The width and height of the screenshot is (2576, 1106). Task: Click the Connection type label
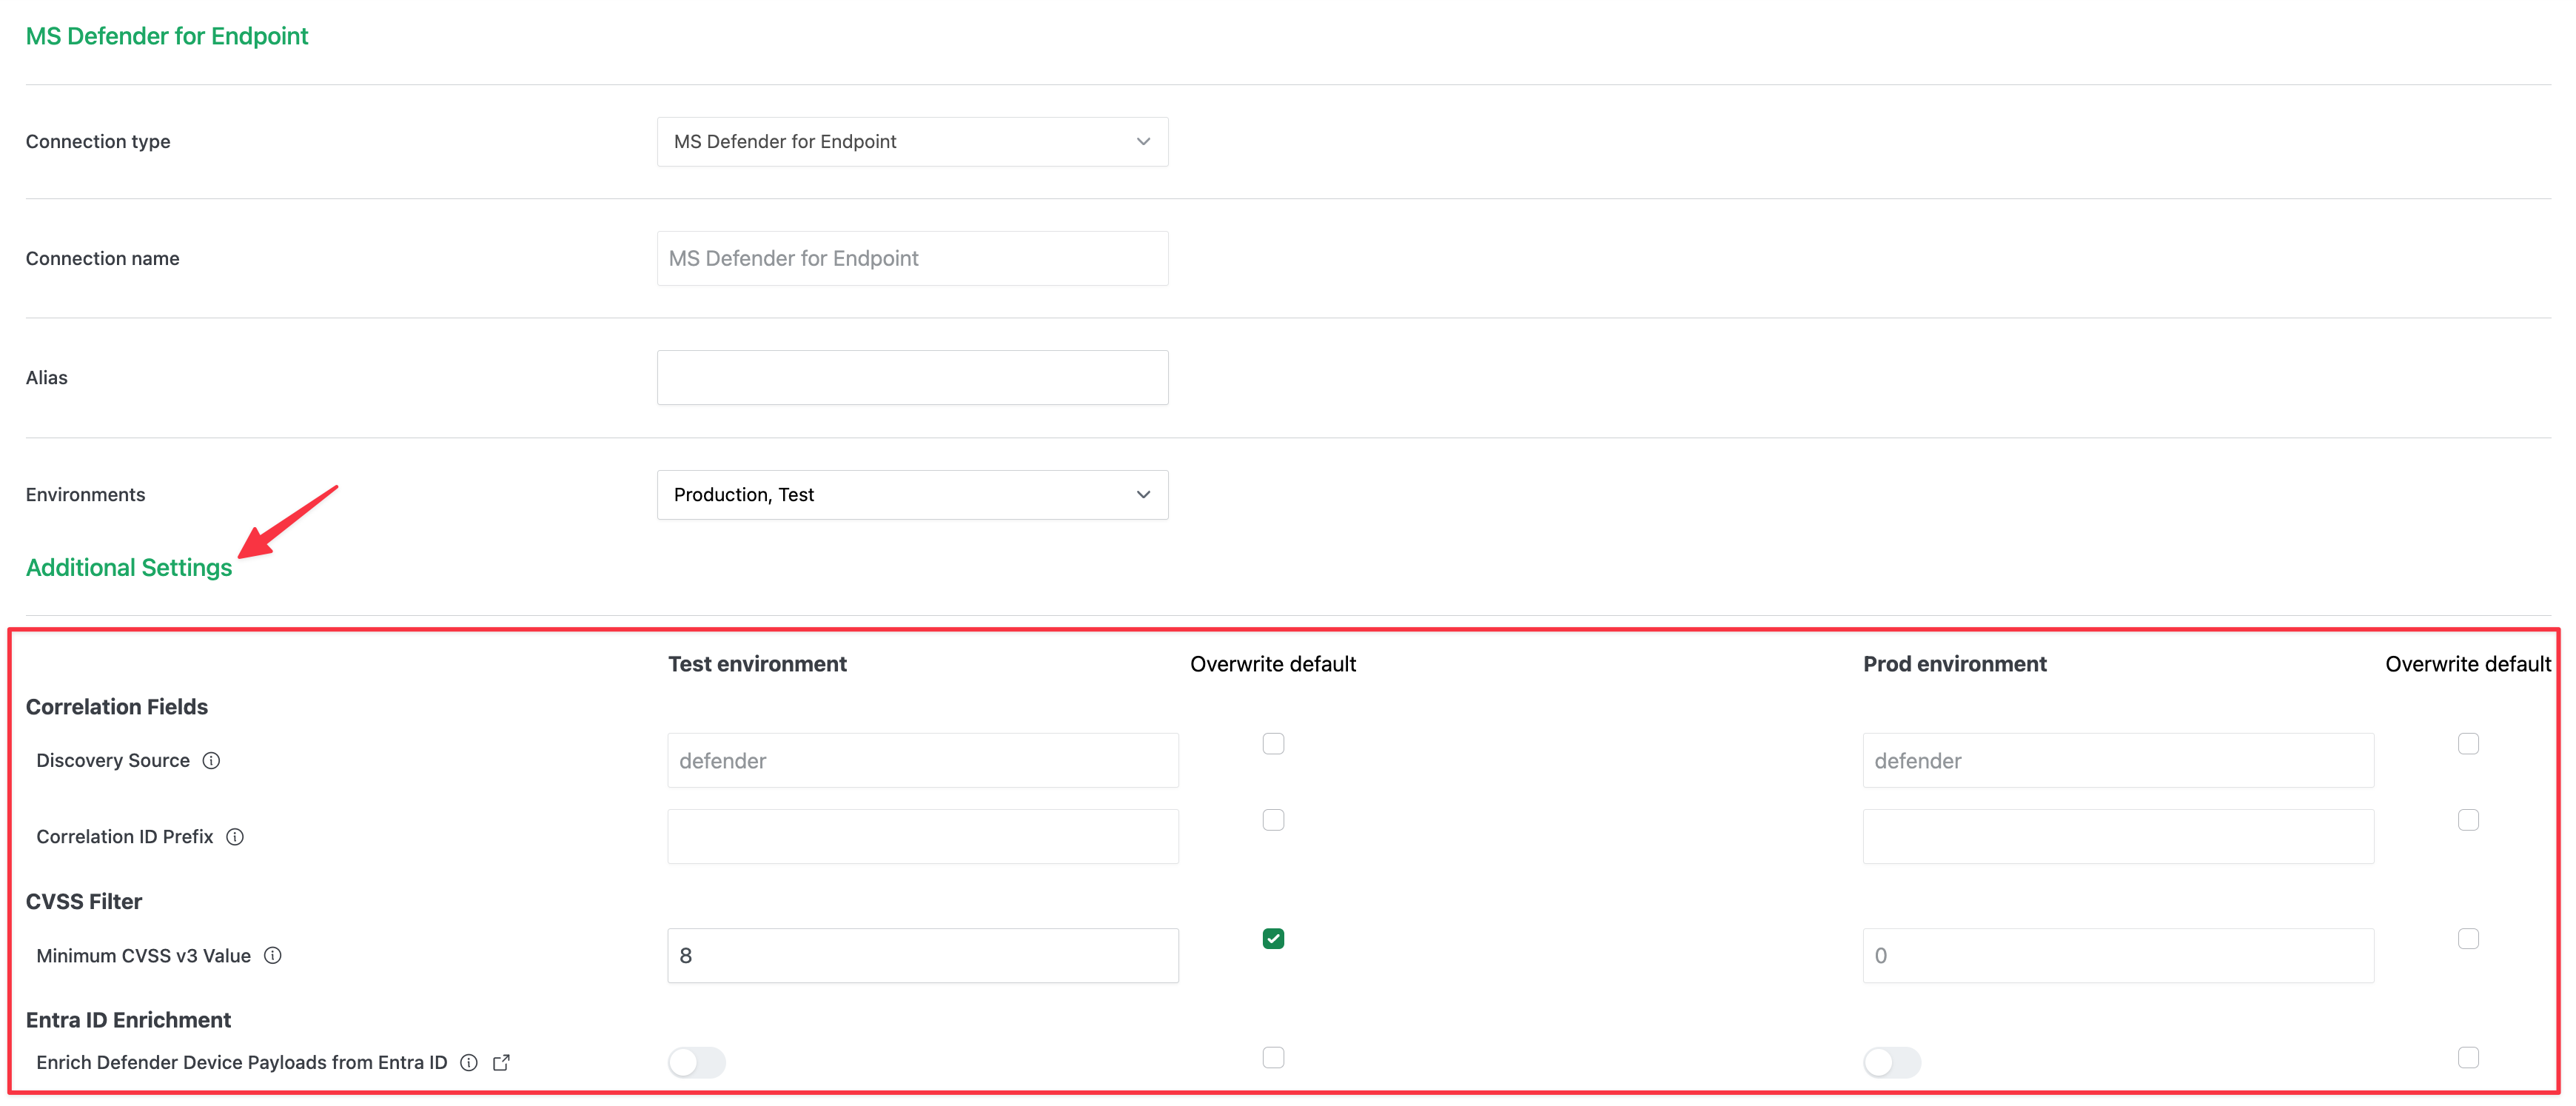(x=98, y=142)
